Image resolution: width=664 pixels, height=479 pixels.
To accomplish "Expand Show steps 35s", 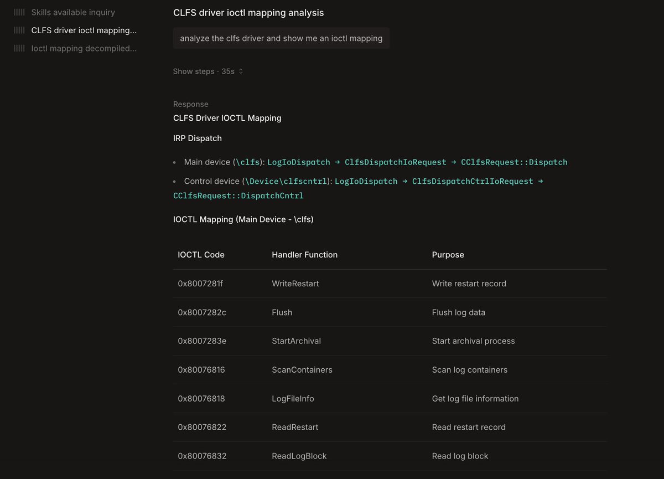I will [x=208, y=71].
